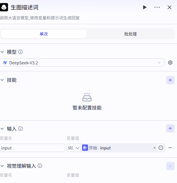Open the three-dot more options menu
Viewport: 177px width, 183px height.
[157, 7]
